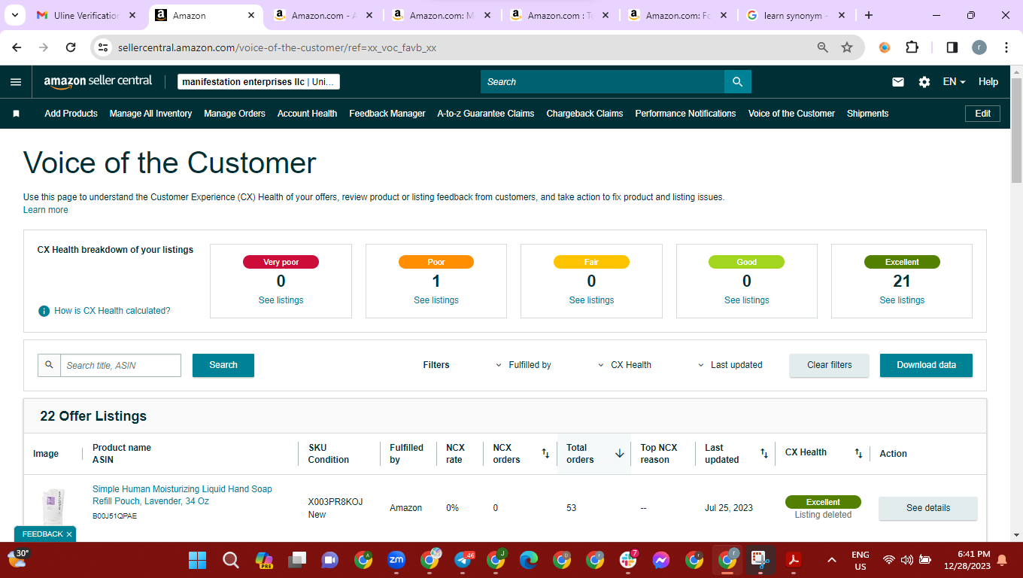
Task: Expand the Fulfilled by filter
Action: [x=523, y=365]
